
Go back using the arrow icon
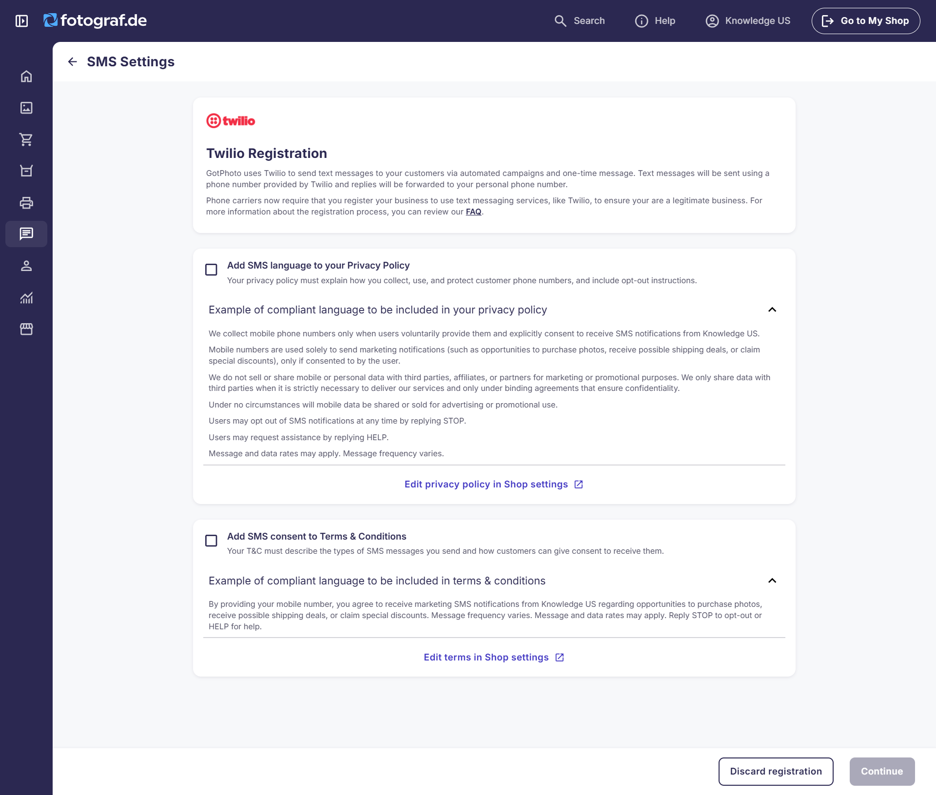[73, 61]
